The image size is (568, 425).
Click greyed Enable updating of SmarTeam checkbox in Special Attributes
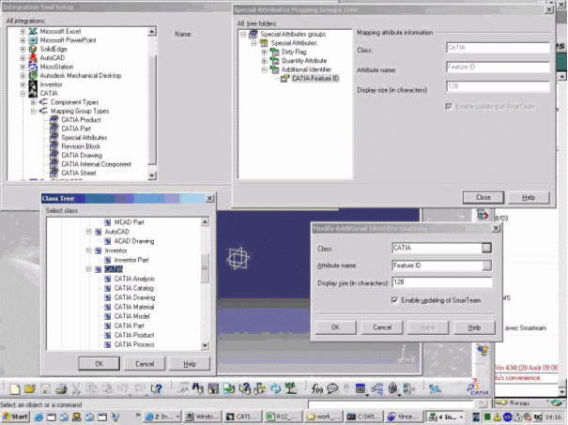pos(449,106)
